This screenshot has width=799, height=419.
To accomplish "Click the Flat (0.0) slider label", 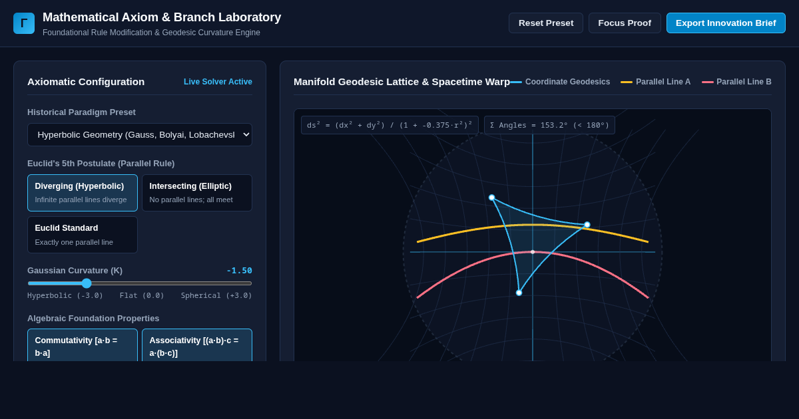I will 142,296.
